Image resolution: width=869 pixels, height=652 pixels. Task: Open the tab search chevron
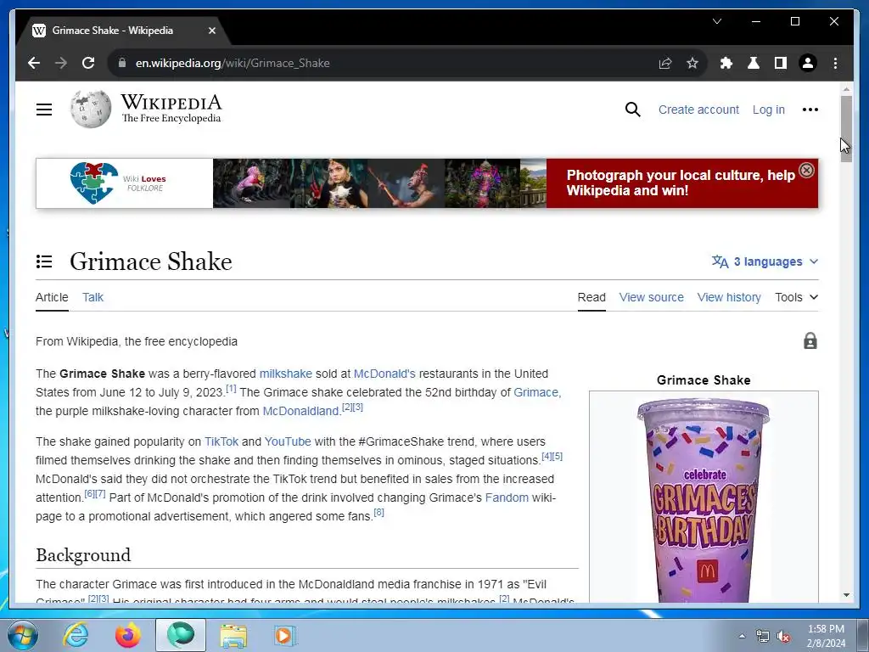(717, 21)
